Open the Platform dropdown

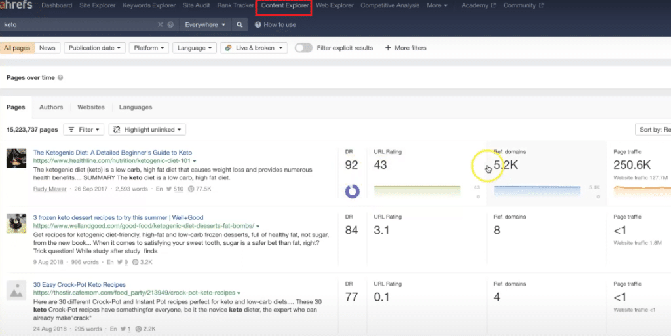149,48
